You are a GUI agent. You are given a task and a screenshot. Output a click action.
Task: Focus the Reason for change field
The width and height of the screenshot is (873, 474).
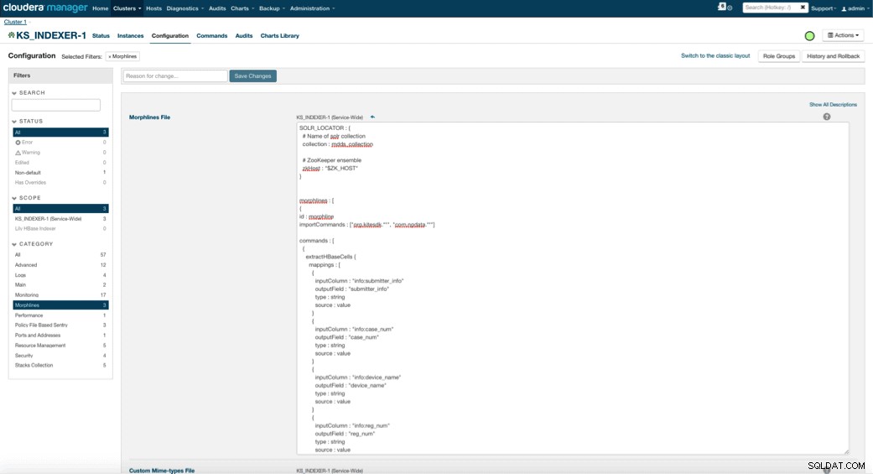(x=174, y=76)
